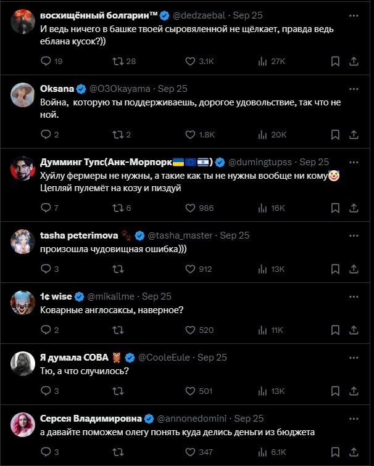Reply to the dedzaebal tweet

click(46, 61)
